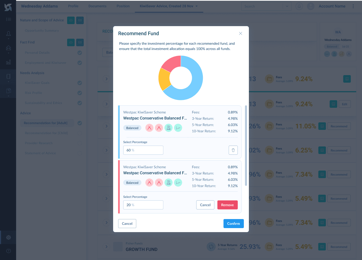The image size is (362, 260).
Task: Click the cloud upload icon for Fact Find
Action: pos(71,42)
